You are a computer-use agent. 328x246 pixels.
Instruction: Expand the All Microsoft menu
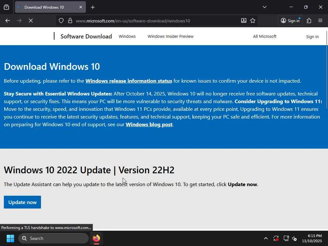tap(265, 37)
